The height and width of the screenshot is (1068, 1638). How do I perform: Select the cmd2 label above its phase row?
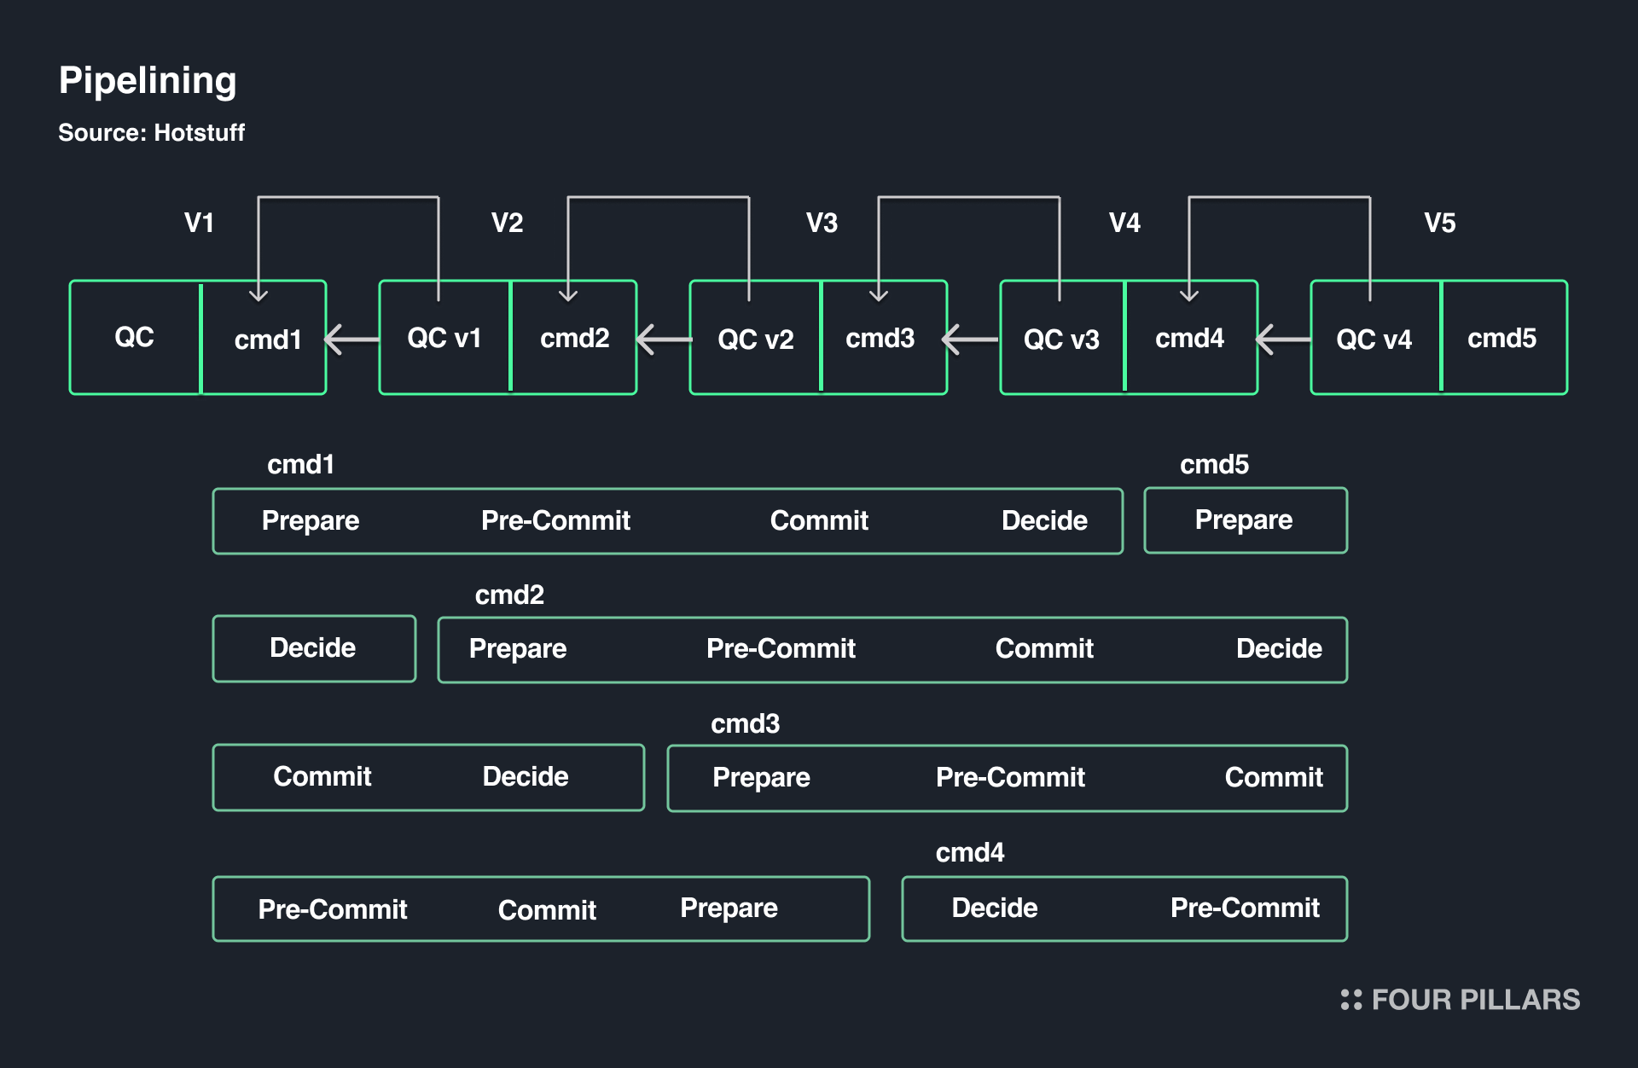[x=509, y=595]
